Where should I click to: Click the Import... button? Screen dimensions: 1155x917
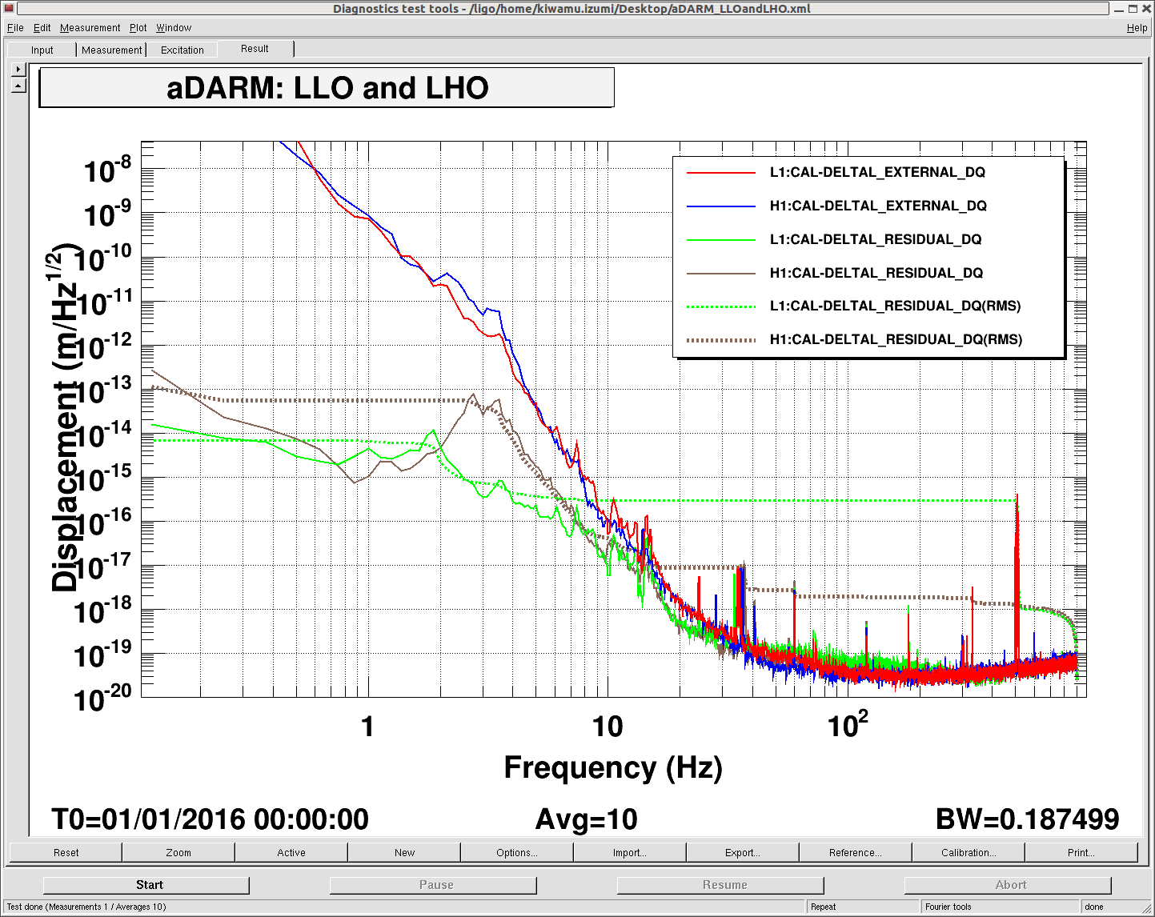coord(630,852)
